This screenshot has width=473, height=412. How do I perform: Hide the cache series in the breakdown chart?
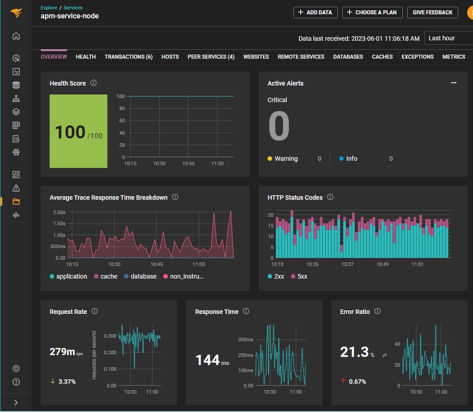[106, 276]
